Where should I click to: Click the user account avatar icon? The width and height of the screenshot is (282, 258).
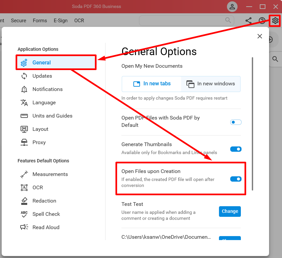pyautogui.click(x=232, y=7)
